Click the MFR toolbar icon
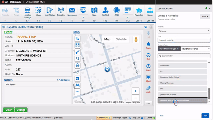Screen dimensions: 213x120 128,10
